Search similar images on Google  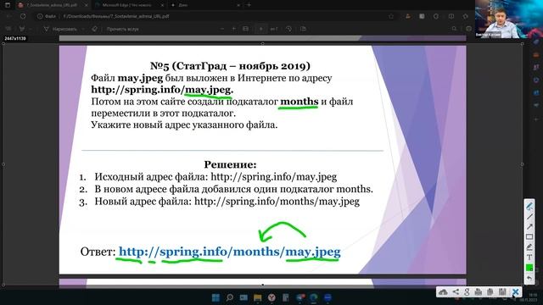pyautogui.click(x=467, y=292)
